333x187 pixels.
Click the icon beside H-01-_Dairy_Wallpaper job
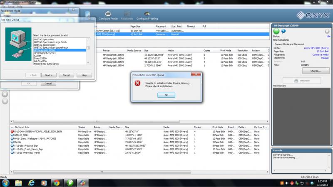12,138
